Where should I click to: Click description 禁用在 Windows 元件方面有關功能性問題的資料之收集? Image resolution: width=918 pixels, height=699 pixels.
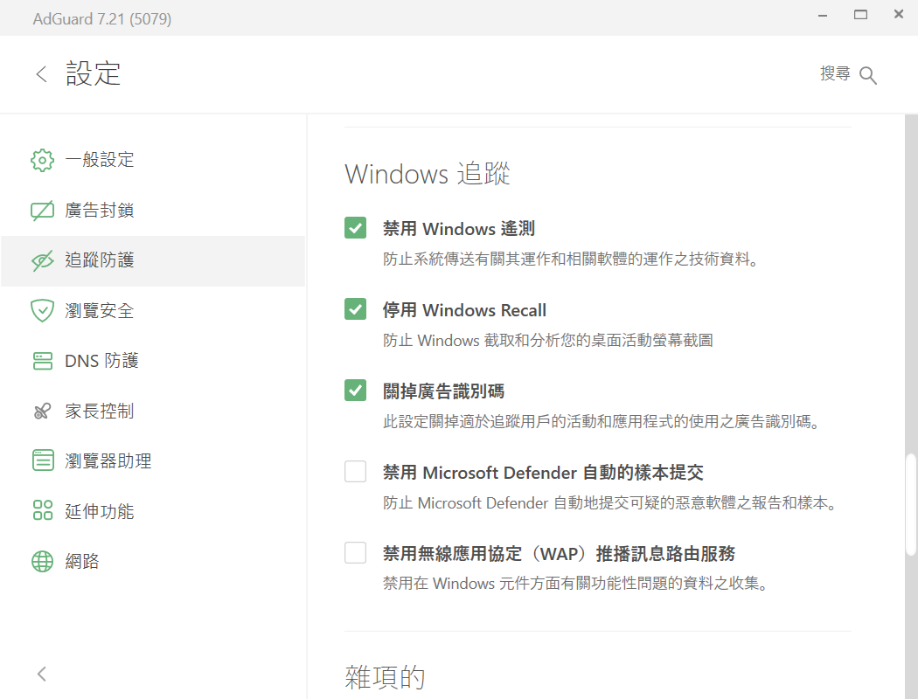pyautogui.click(x=575, y=583)
